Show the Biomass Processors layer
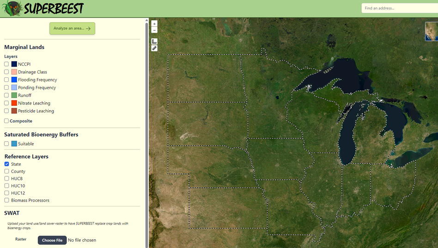Viewport: 438px width, 248px height. pos(7,200)
